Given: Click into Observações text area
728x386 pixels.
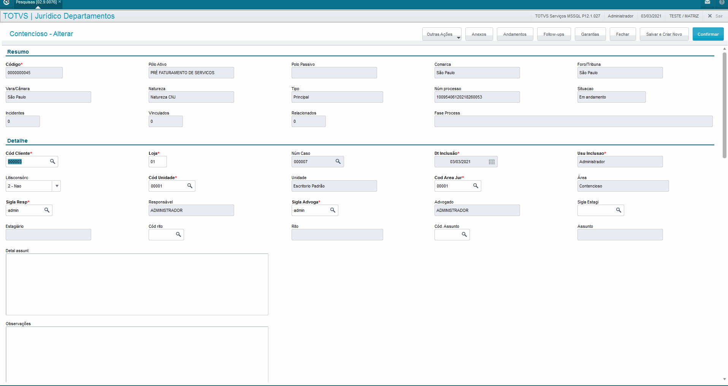Looking at the screenshot, I should click(137, 354).
